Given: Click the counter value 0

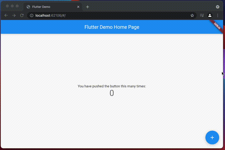Looking at the screenshot, I should [x=112, y=93].
